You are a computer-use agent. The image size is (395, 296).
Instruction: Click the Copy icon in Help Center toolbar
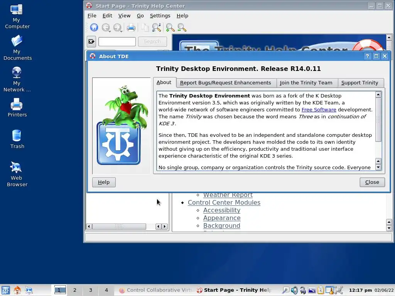(145, 27)
